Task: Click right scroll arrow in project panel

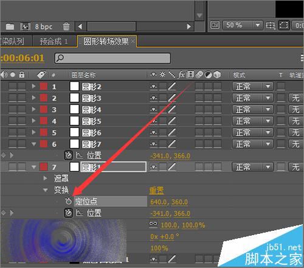Action: click(x=188, y=26)
